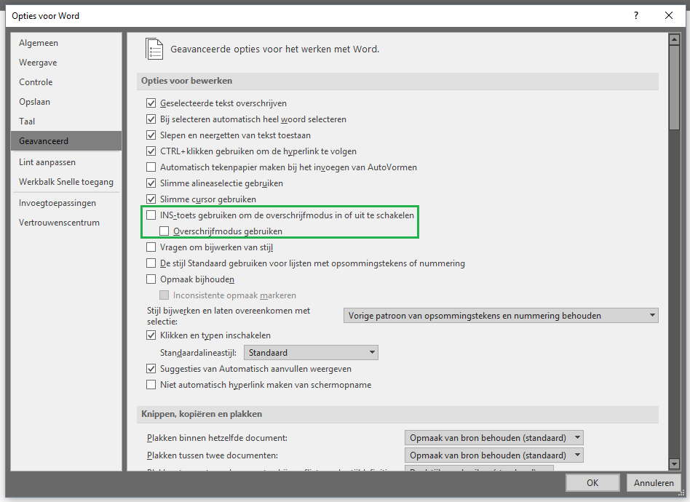Viewport: 690px width, 502px height.
Task: Select the Geavanceerd category
Action: (66, 141)
